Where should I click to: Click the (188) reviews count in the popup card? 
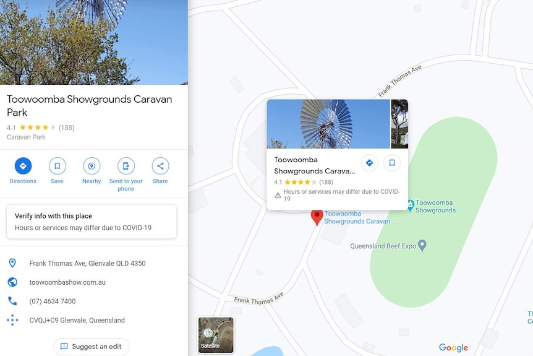pos(326,182)
